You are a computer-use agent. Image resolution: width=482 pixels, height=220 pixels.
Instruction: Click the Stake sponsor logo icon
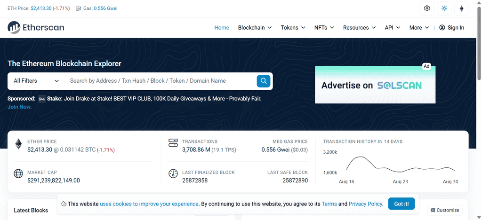[42, 99]
